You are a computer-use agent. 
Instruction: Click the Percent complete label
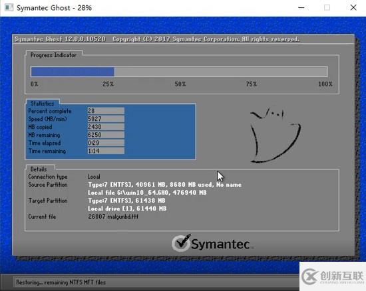(x=50, y=111)
